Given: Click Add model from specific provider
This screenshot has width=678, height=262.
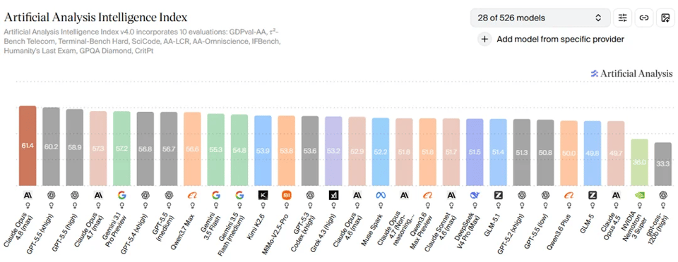Looking at the screenshot, I should tap(560, 39).
